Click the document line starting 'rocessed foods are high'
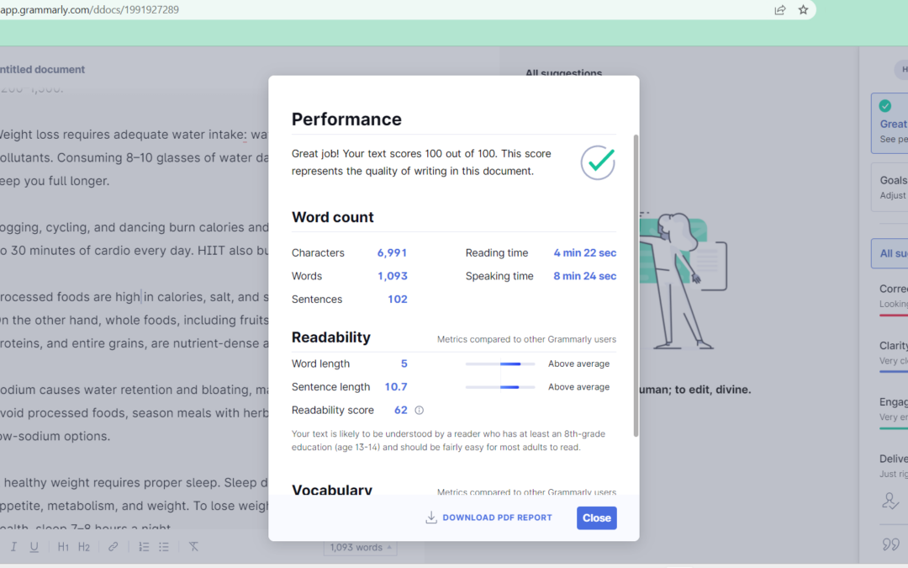Viewport: 908px width, 568px height. pos(135,297)
